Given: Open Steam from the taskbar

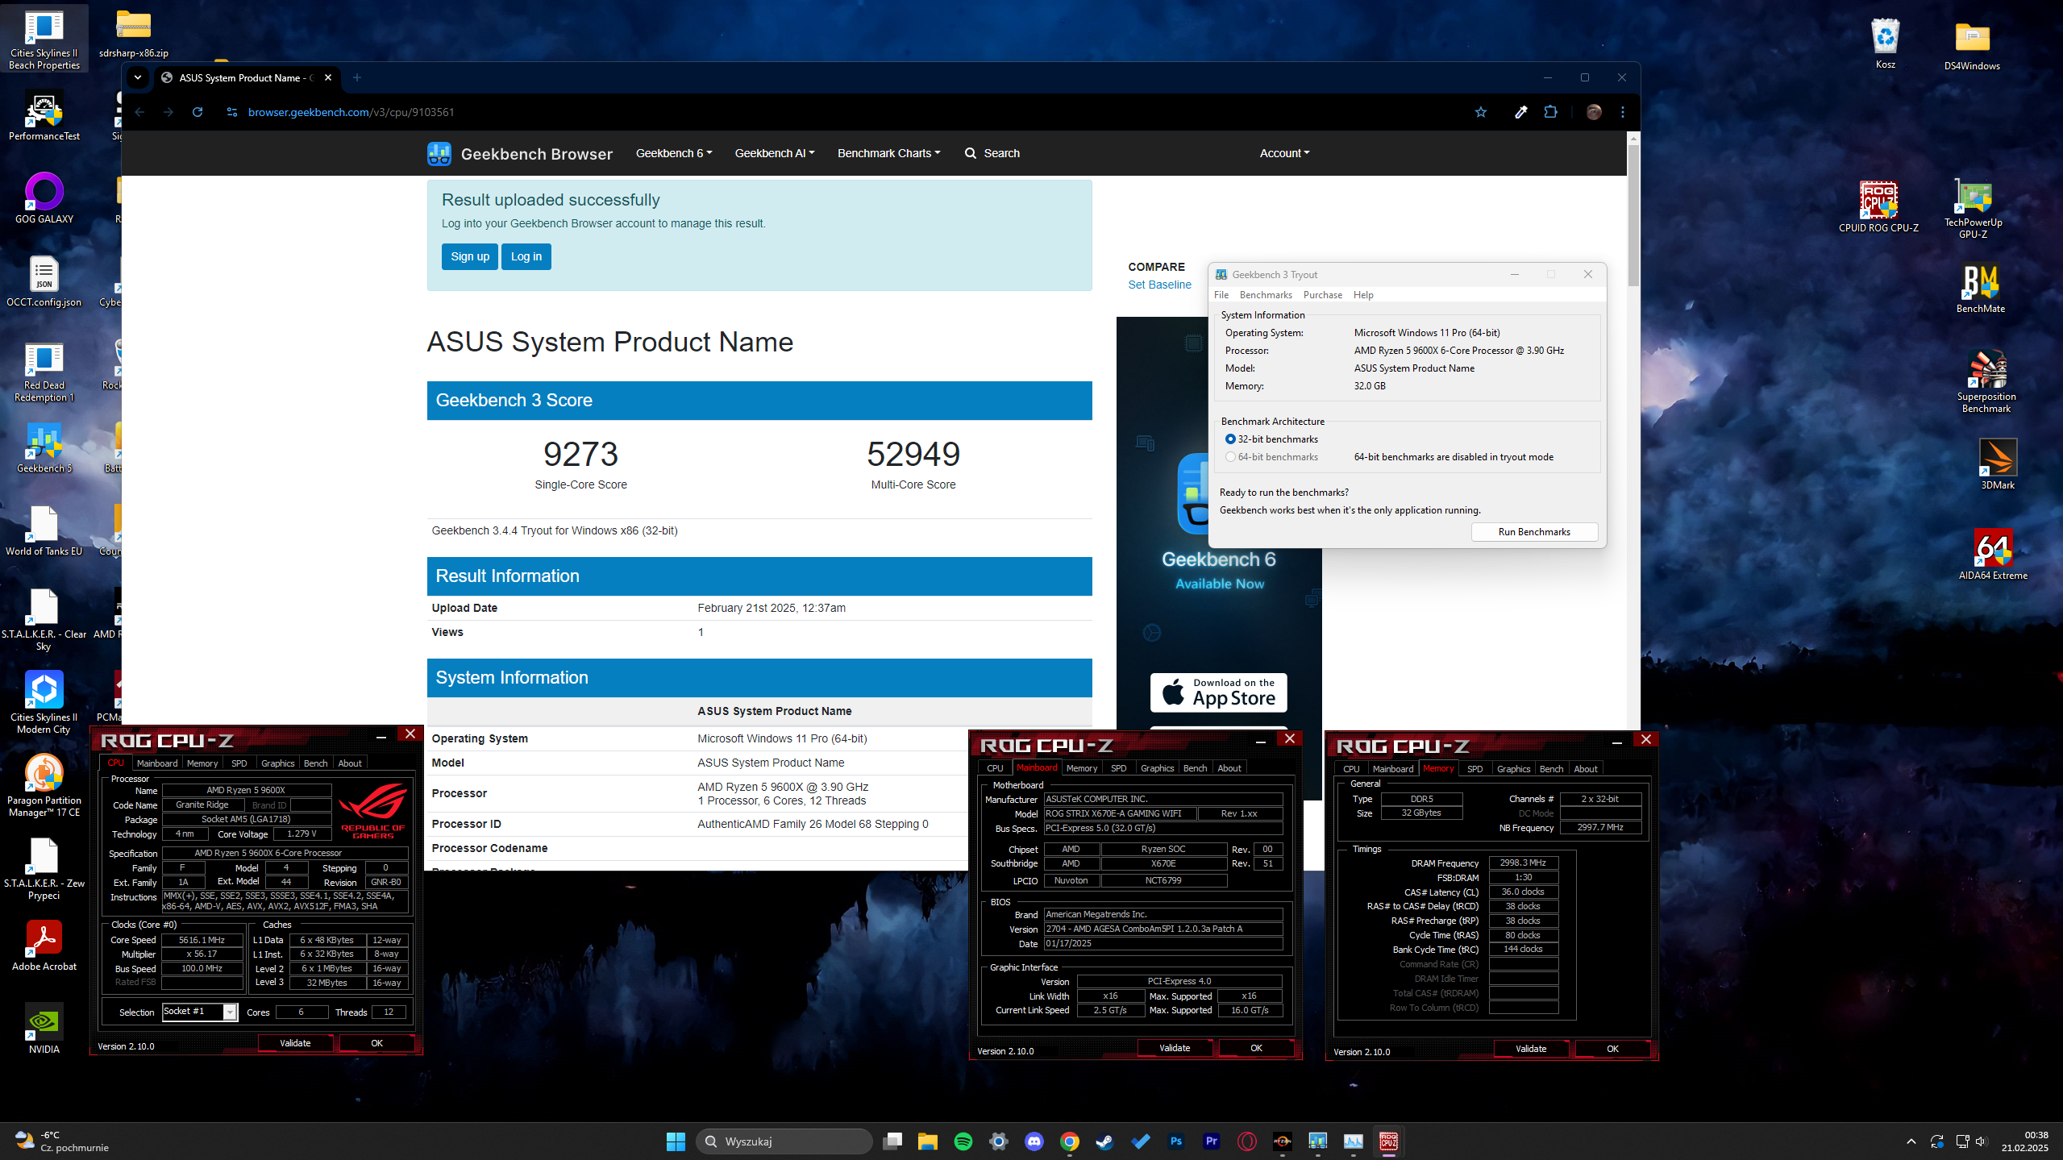Looking at the screenshot, I should (1104, 1141).
